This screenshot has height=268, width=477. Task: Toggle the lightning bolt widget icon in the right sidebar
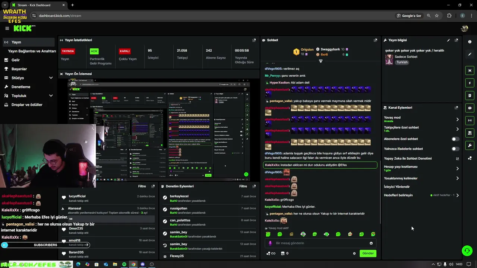470,83
